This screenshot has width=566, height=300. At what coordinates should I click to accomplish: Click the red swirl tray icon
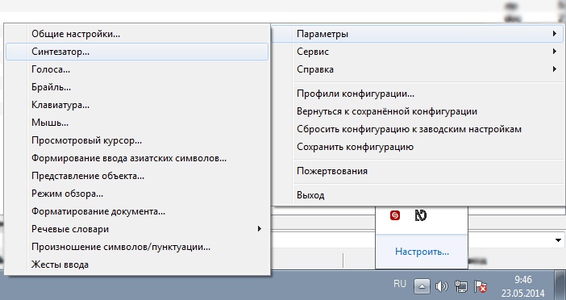click(x=395, y=215)
